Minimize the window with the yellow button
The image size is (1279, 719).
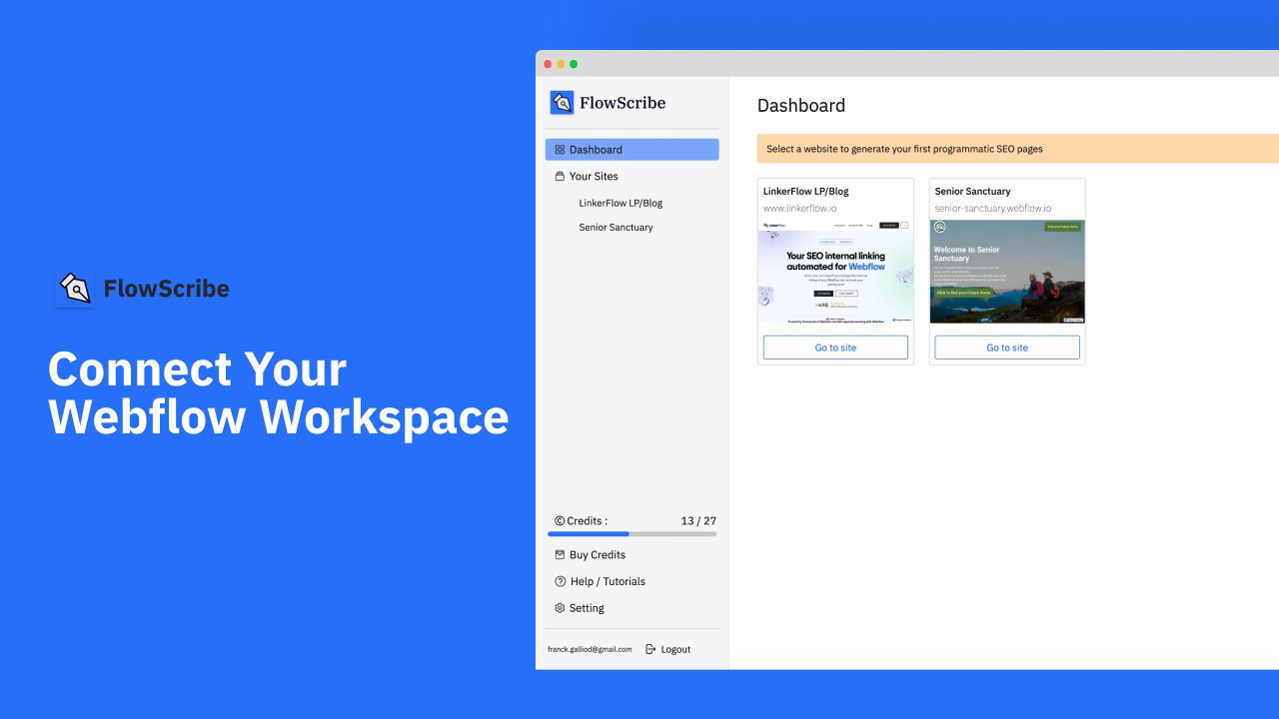click(x=561, y=64)
